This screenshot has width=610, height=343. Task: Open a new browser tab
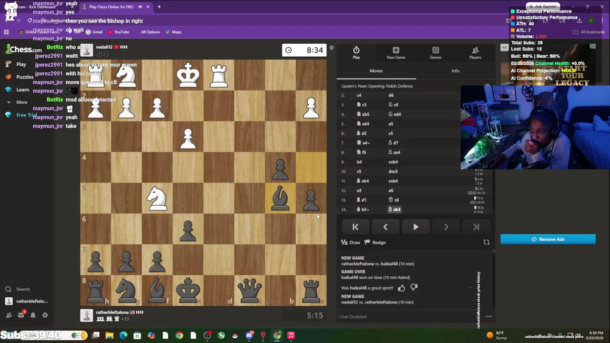[x=159, y=7]
